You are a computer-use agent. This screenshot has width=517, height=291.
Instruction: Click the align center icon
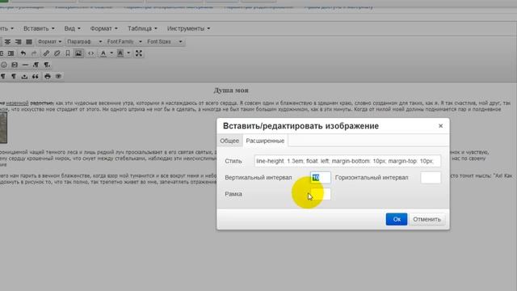point(7,41)
